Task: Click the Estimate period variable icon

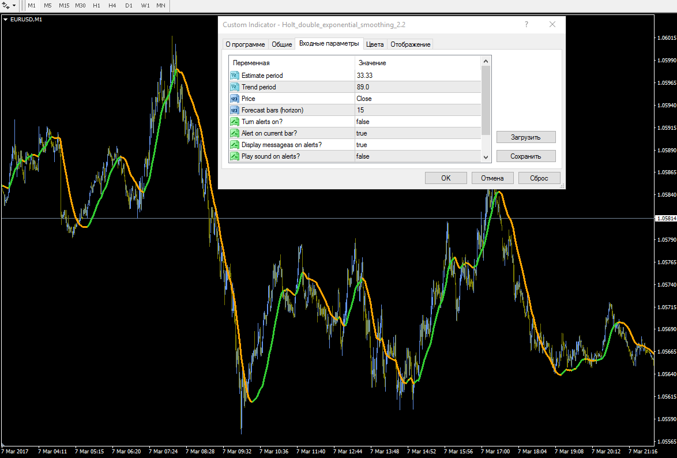Action: coord(235,76)
